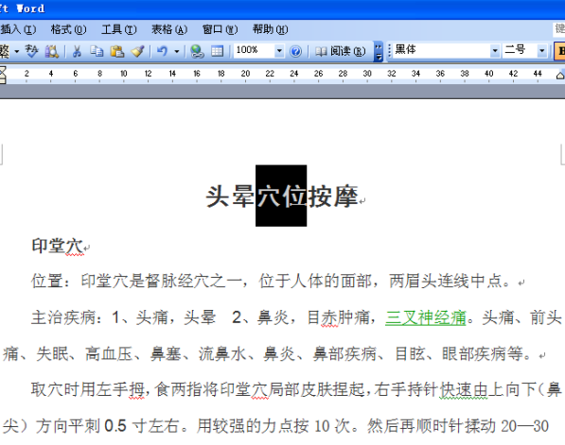The width and height of the screenshot is (565, 445).
Task: Click the text 眼部疾病等
Action: (482, 354)
